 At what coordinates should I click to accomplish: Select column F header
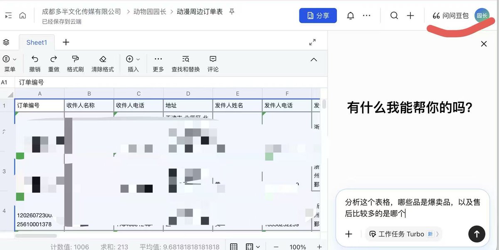click(287, 93)
